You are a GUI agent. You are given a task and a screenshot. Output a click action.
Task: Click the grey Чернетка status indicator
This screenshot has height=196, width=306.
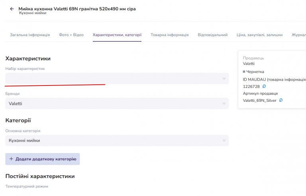[244, 72]
